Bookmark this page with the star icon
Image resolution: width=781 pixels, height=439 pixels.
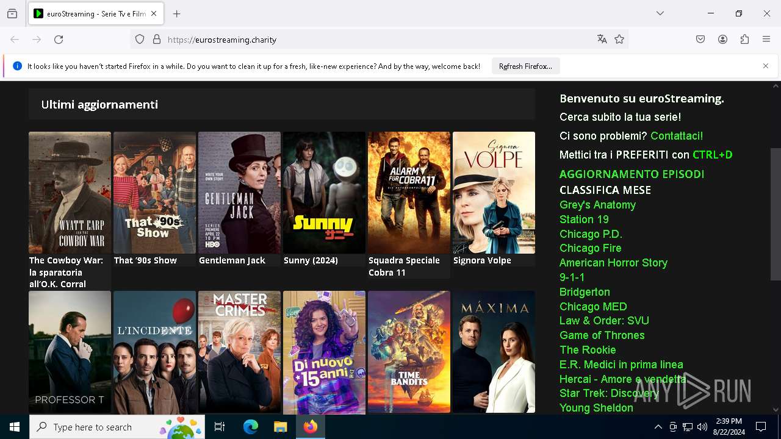pos(619,40)
